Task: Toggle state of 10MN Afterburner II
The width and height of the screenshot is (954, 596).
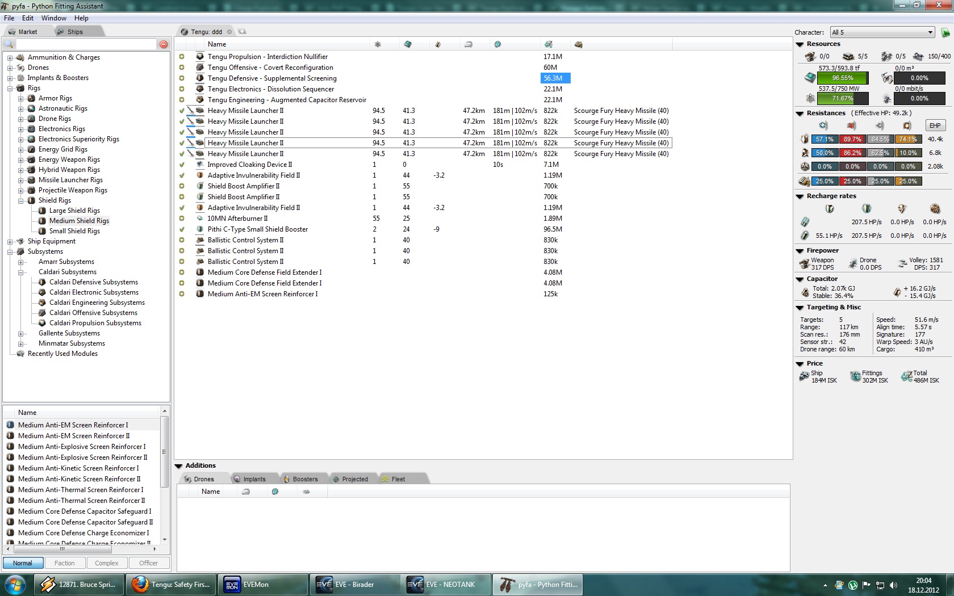Action: pos(182,219)
